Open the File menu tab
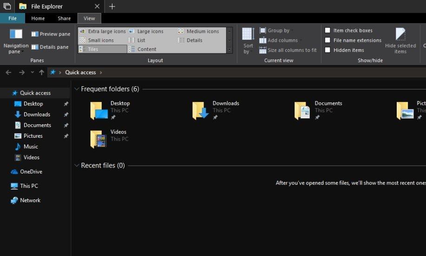Screen dimensions: 426x256 point(13,18)
